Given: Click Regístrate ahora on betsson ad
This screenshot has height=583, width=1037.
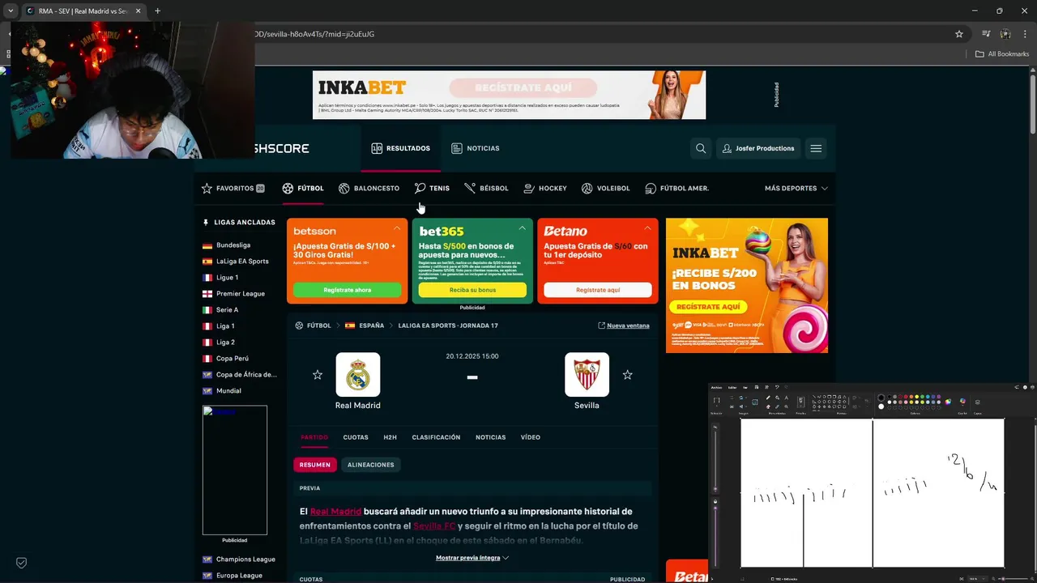Looking at the screenshot, I should point(347,290).
